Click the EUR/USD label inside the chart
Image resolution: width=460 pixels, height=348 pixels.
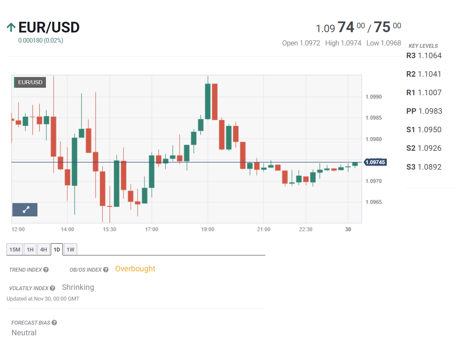click(30, 82)
